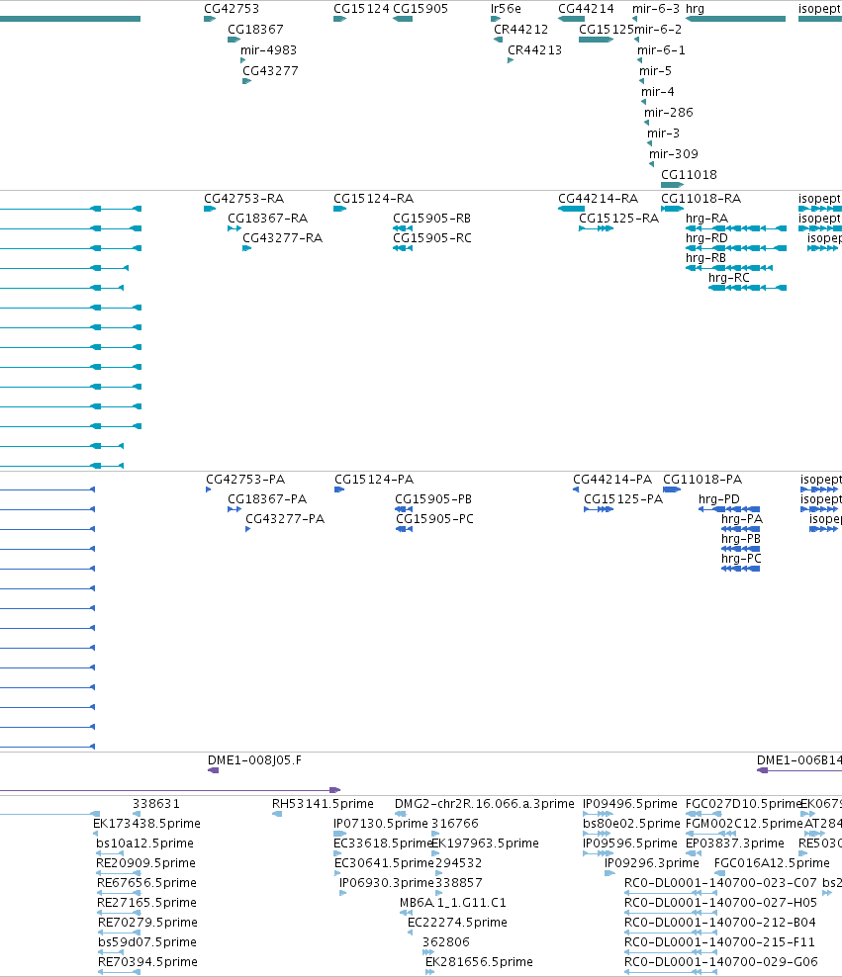Click the bs80e02.5prime EST label
This screenshot has height=977, width=842.
pos(631,824)
